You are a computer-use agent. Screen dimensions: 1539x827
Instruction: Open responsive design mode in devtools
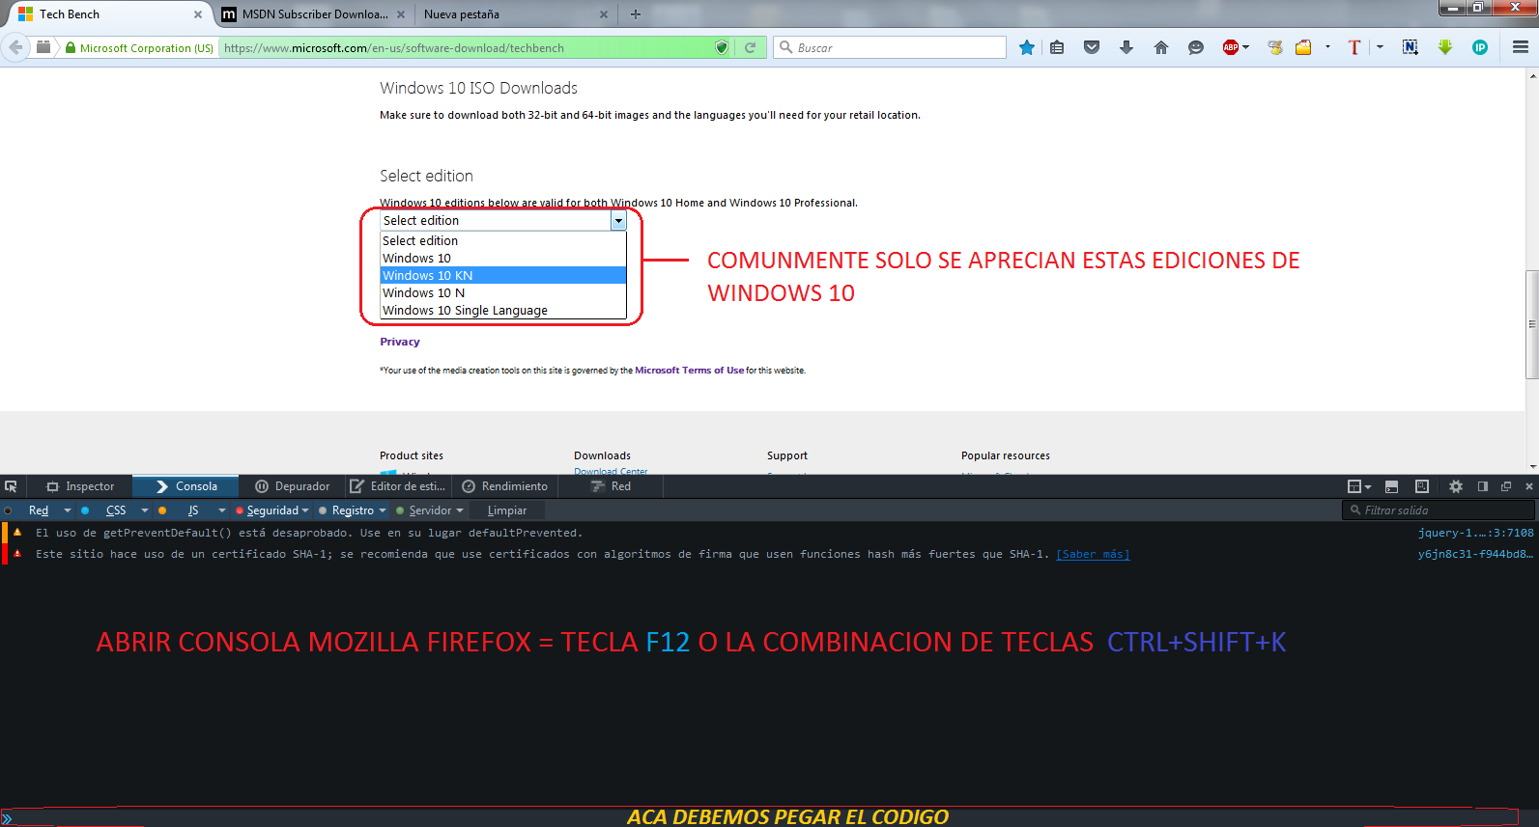click(x=1354, y=486)
